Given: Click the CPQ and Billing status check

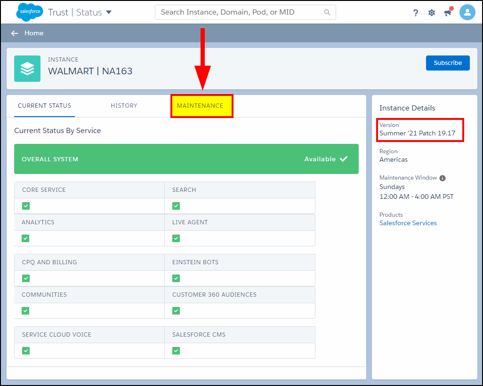Looking at the screenshot, I should 26,278.
